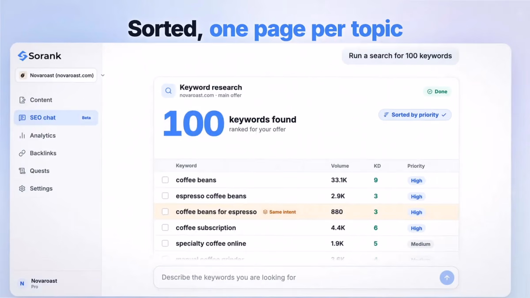Select the coffee beans for espresso keyword

[x=216, y=212]
